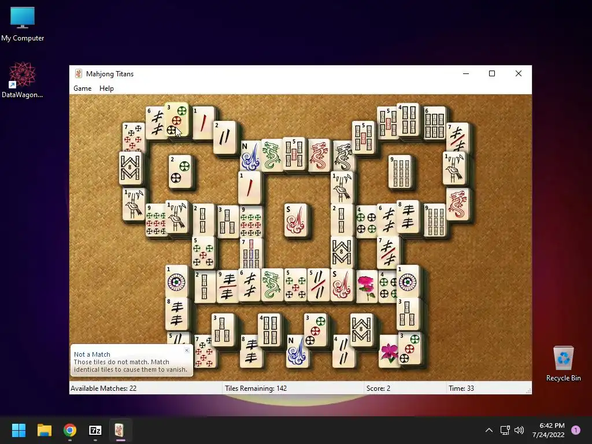592x444 pixels.
Task: Click the 9 of bamboo beside 8 of characters
Action: click(435, 220)
